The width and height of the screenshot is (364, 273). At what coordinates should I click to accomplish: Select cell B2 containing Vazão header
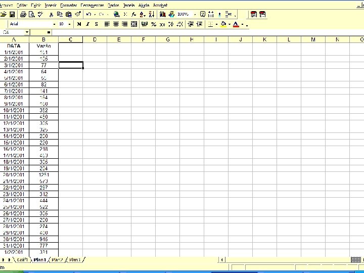(x=43, y=46)
